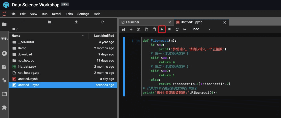The image size is (281, 118).
Task: Sort files by Last Modified column
Action: point(103,36)
